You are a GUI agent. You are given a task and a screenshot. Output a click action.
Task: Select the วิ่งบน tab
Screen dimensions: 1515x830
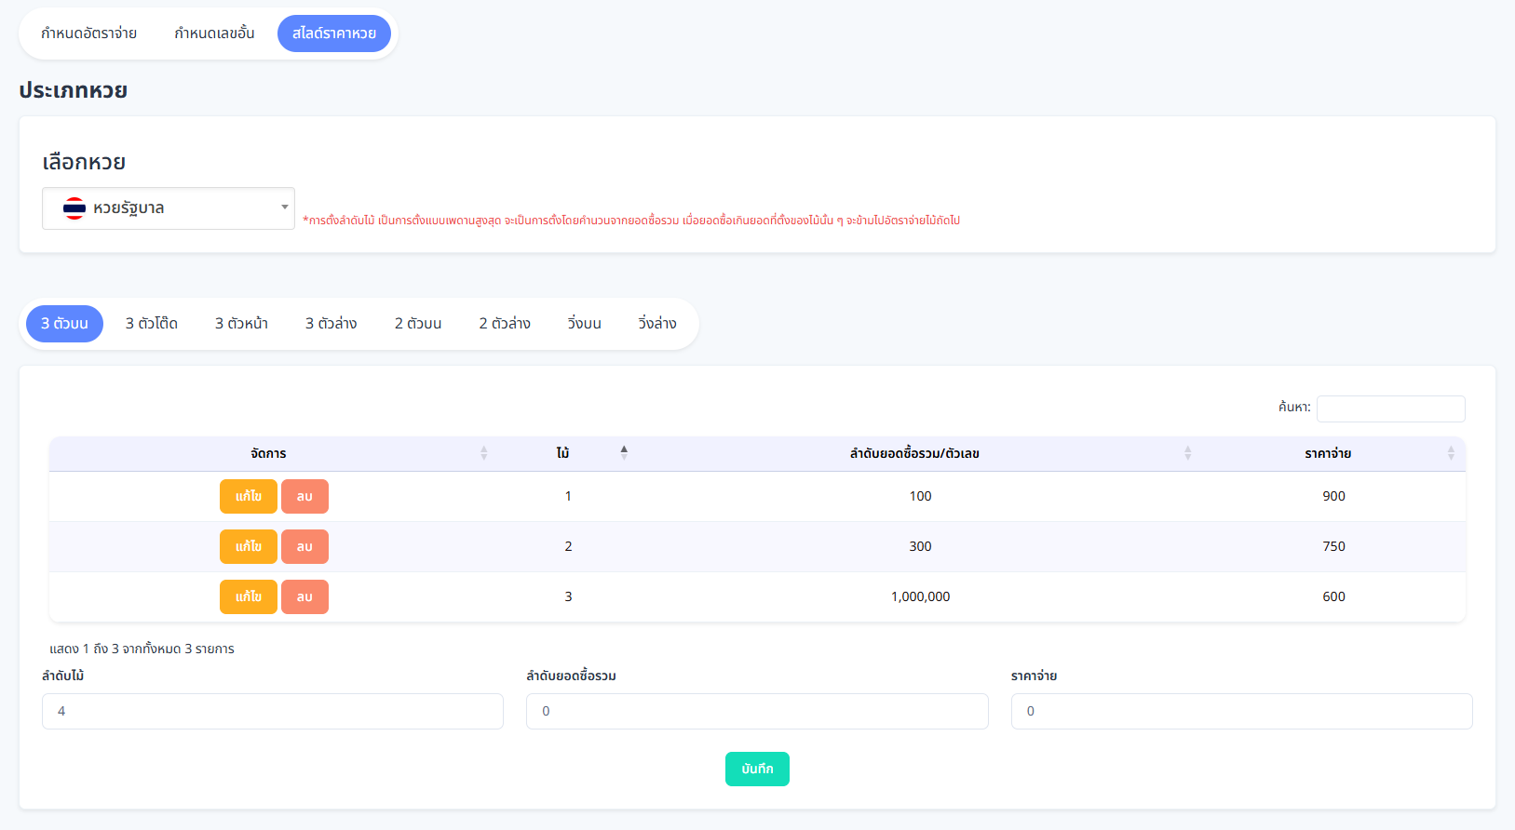click(584, 324)
